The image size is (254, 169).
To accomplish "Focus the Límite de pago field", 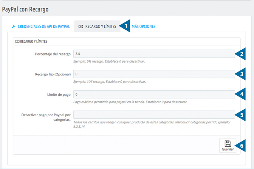I will [x=154, y=94].
